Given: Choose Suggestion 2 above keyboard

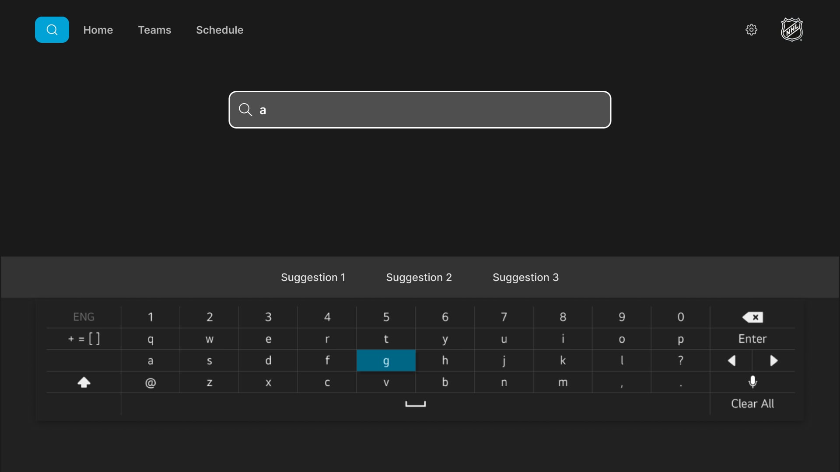Looking at the screenshot, I should pyautogui.click(x=419, y=278).
